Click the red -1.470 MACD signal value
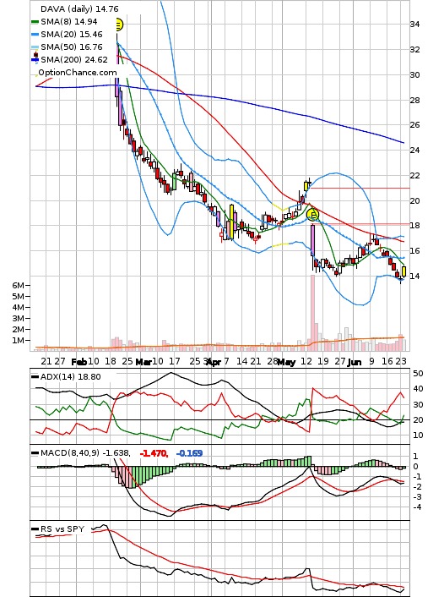 click(154, 453)
